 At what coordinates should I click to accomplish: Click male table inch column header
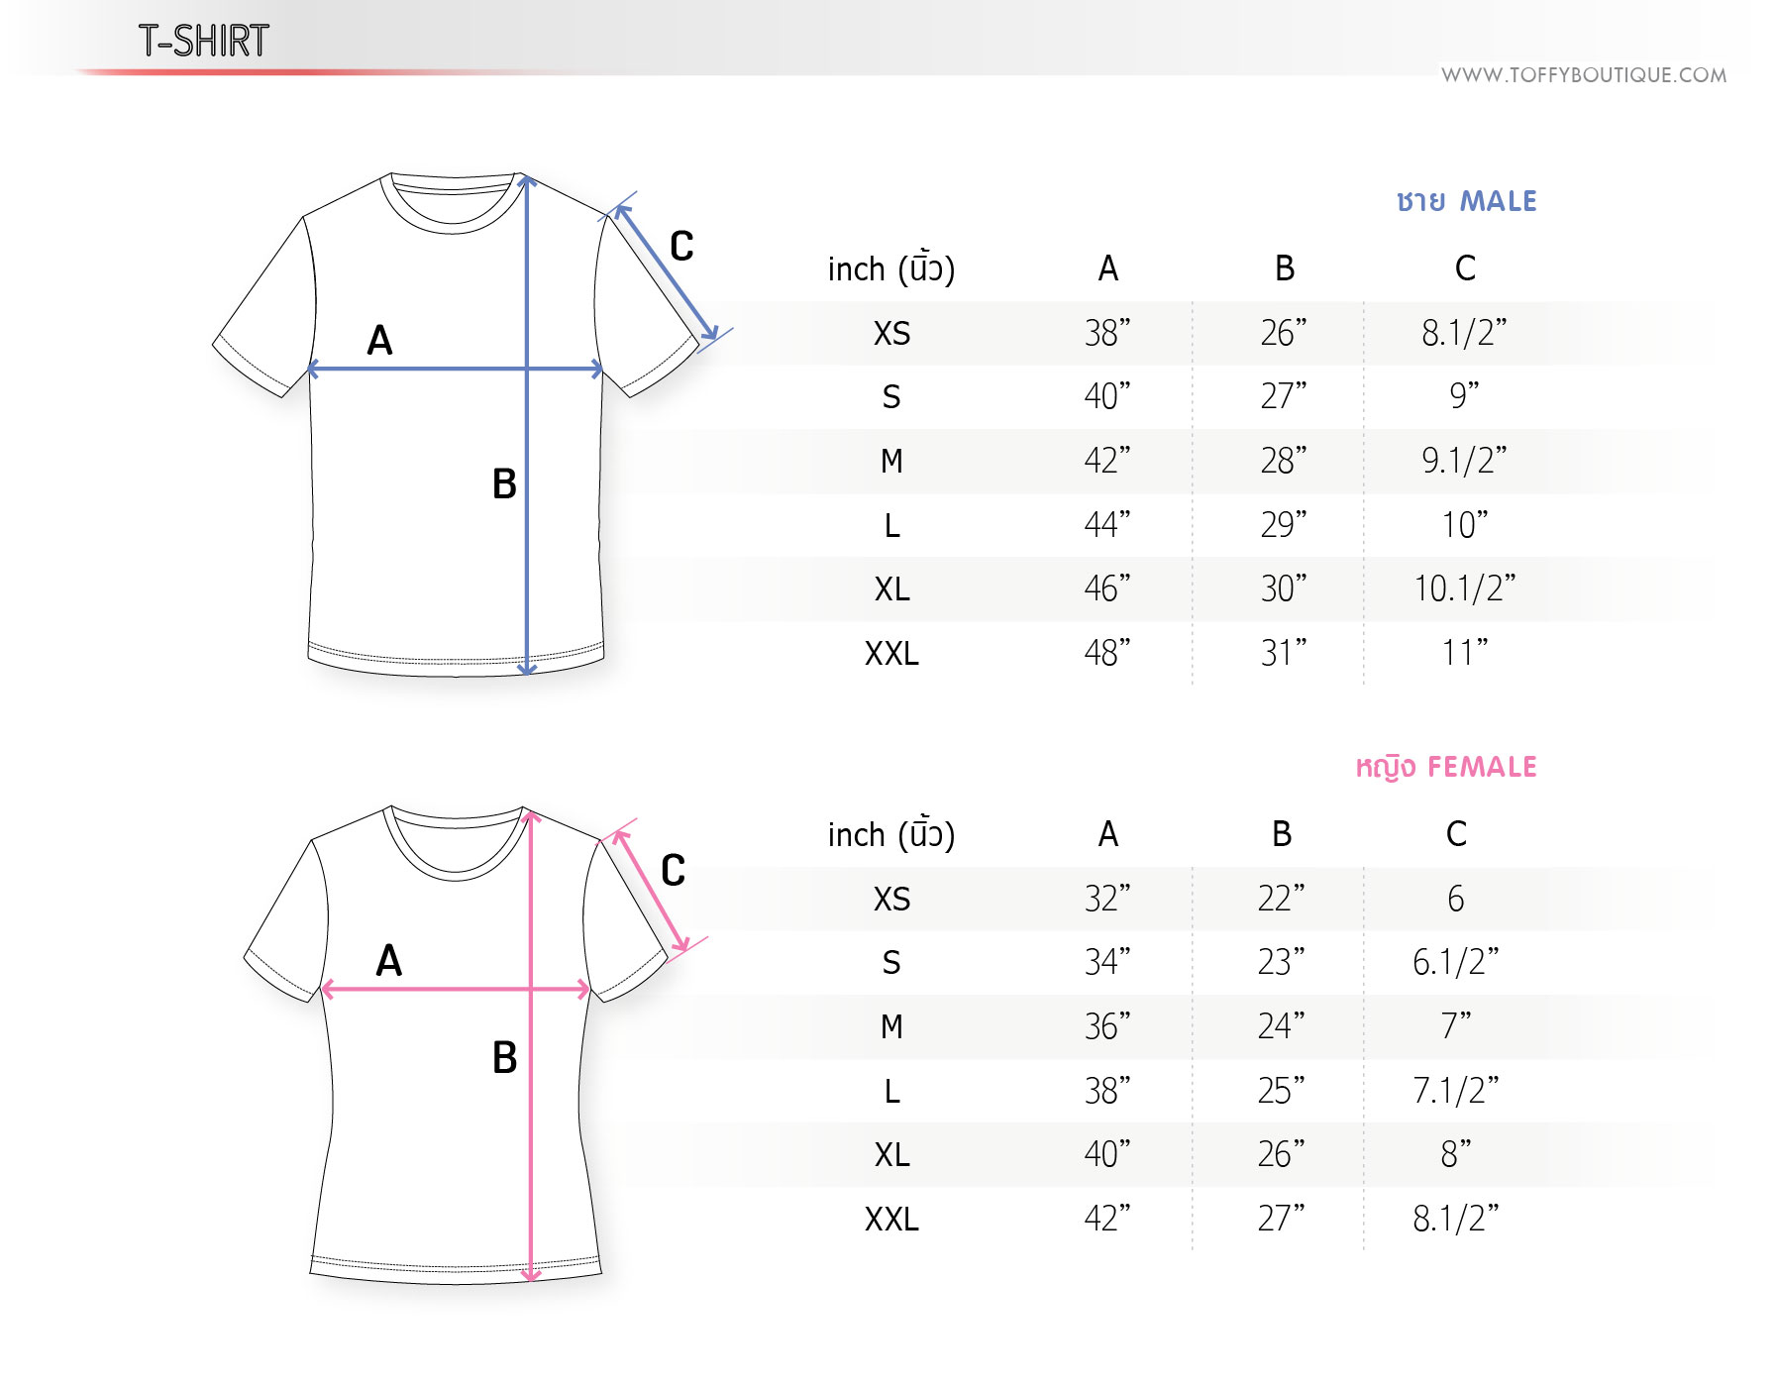pyautogui.click(x=890, y=268)
